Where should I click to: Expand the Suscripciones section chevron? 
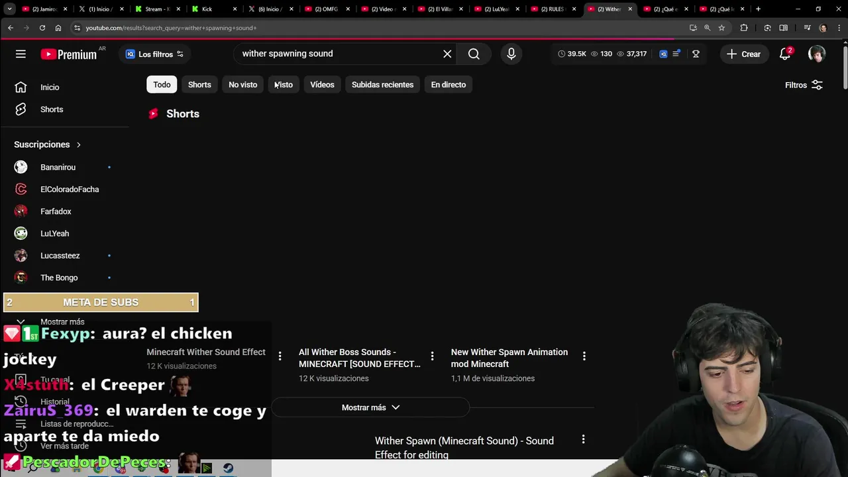click(78, 144)
